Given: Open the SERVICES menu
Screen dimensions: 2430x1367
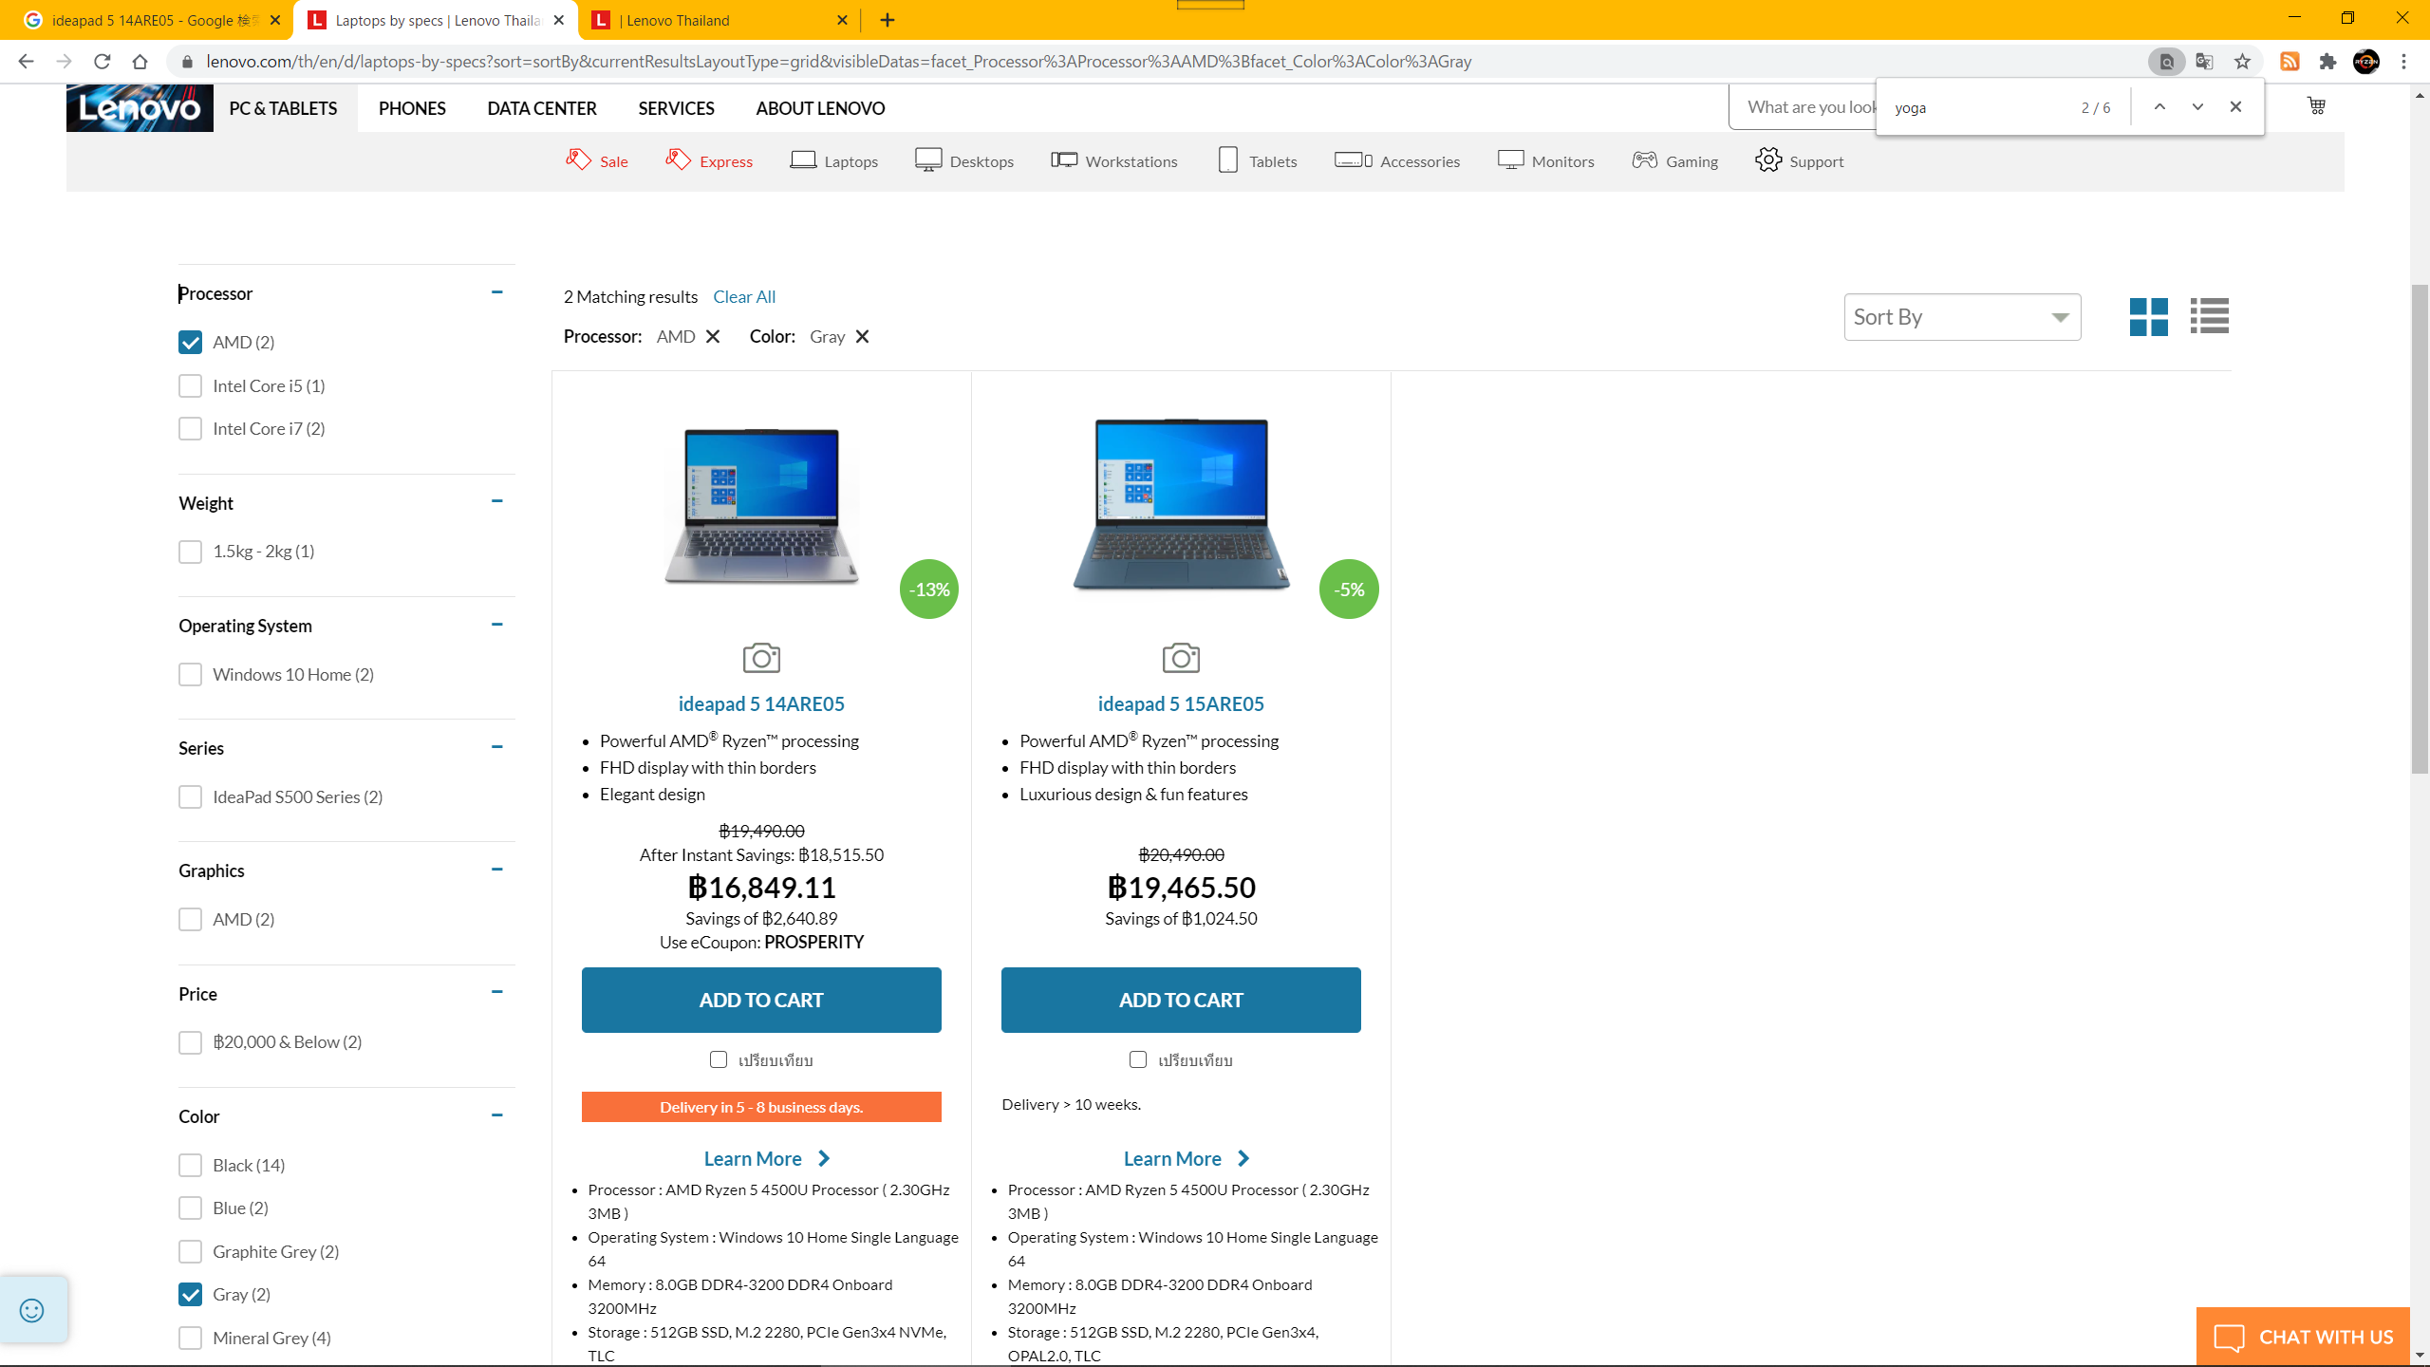Looking at the screenshot, I should coord(676,108).
